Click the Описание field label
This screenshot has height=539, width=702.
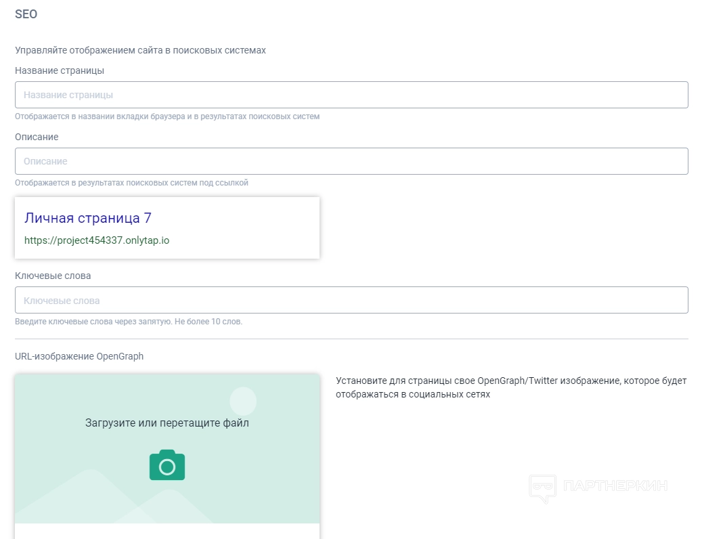pyautogui.click(x=37, y=137)
